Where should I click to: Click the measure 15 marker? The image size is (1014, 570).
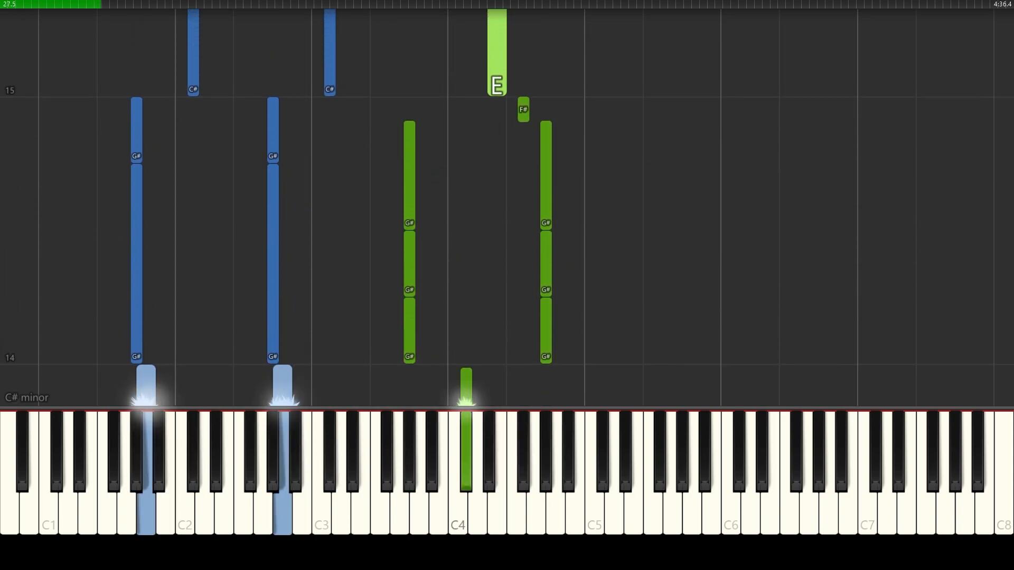click(x=10, y=90)
